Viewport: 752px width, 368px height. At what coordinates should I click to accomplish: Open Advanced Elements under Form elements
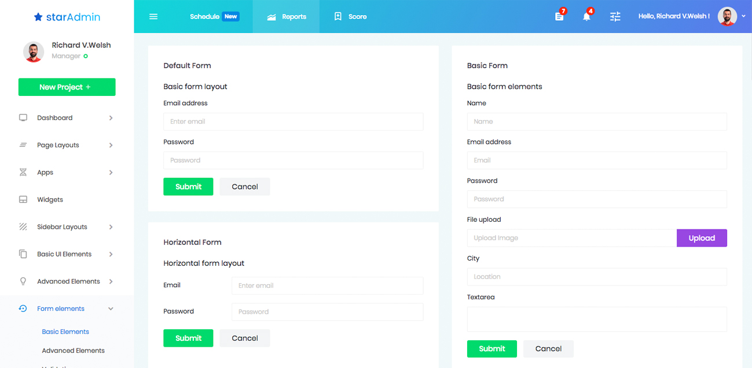tap(73, 351)
